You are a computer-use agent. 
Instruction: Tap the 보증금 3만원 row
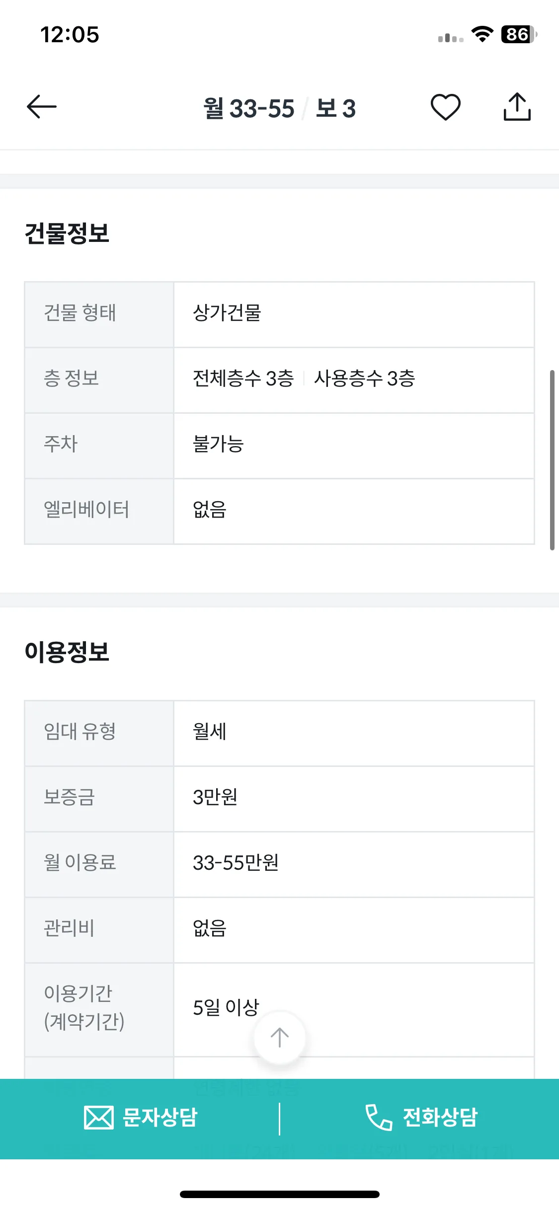click(279, 799)
